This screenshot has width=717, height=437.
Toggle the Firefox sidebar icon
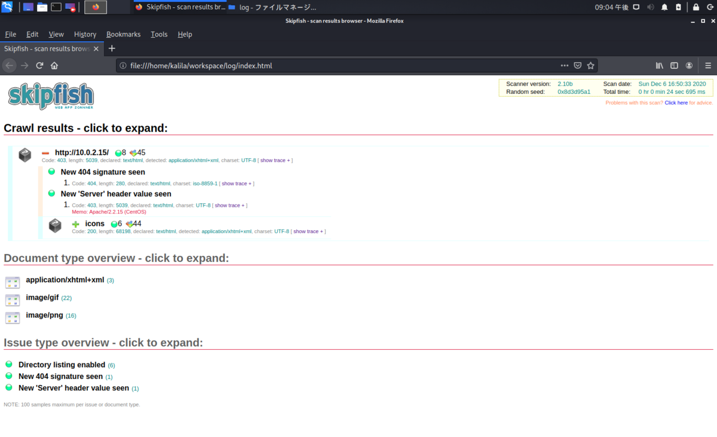tap(674, 65)
